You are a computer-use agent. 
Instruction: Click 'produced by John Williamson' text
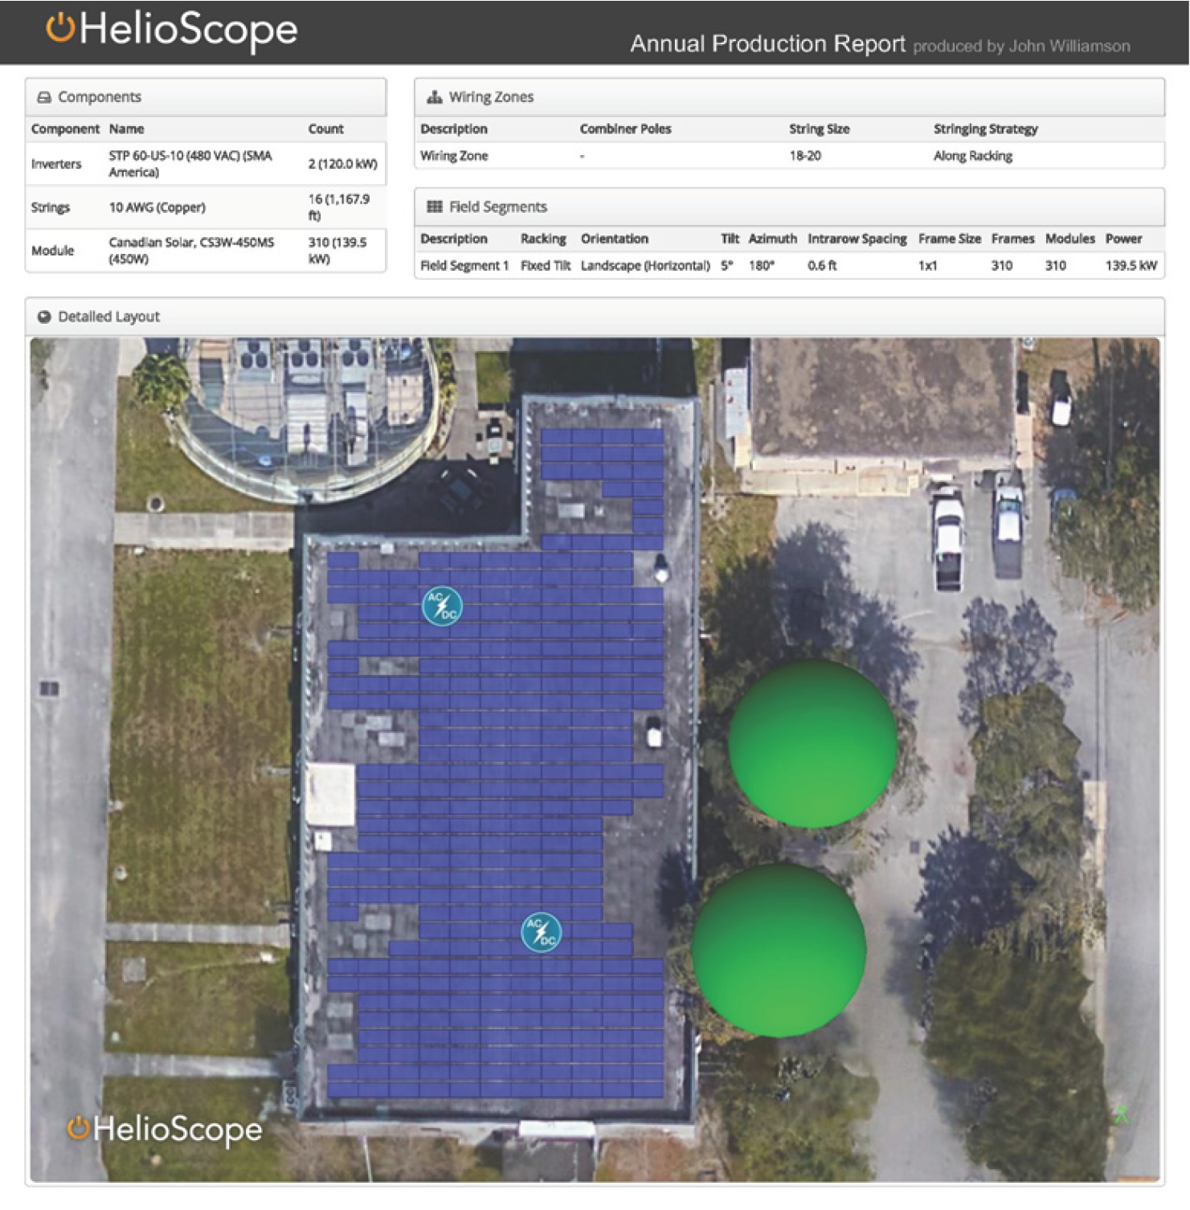[1021, 47]
